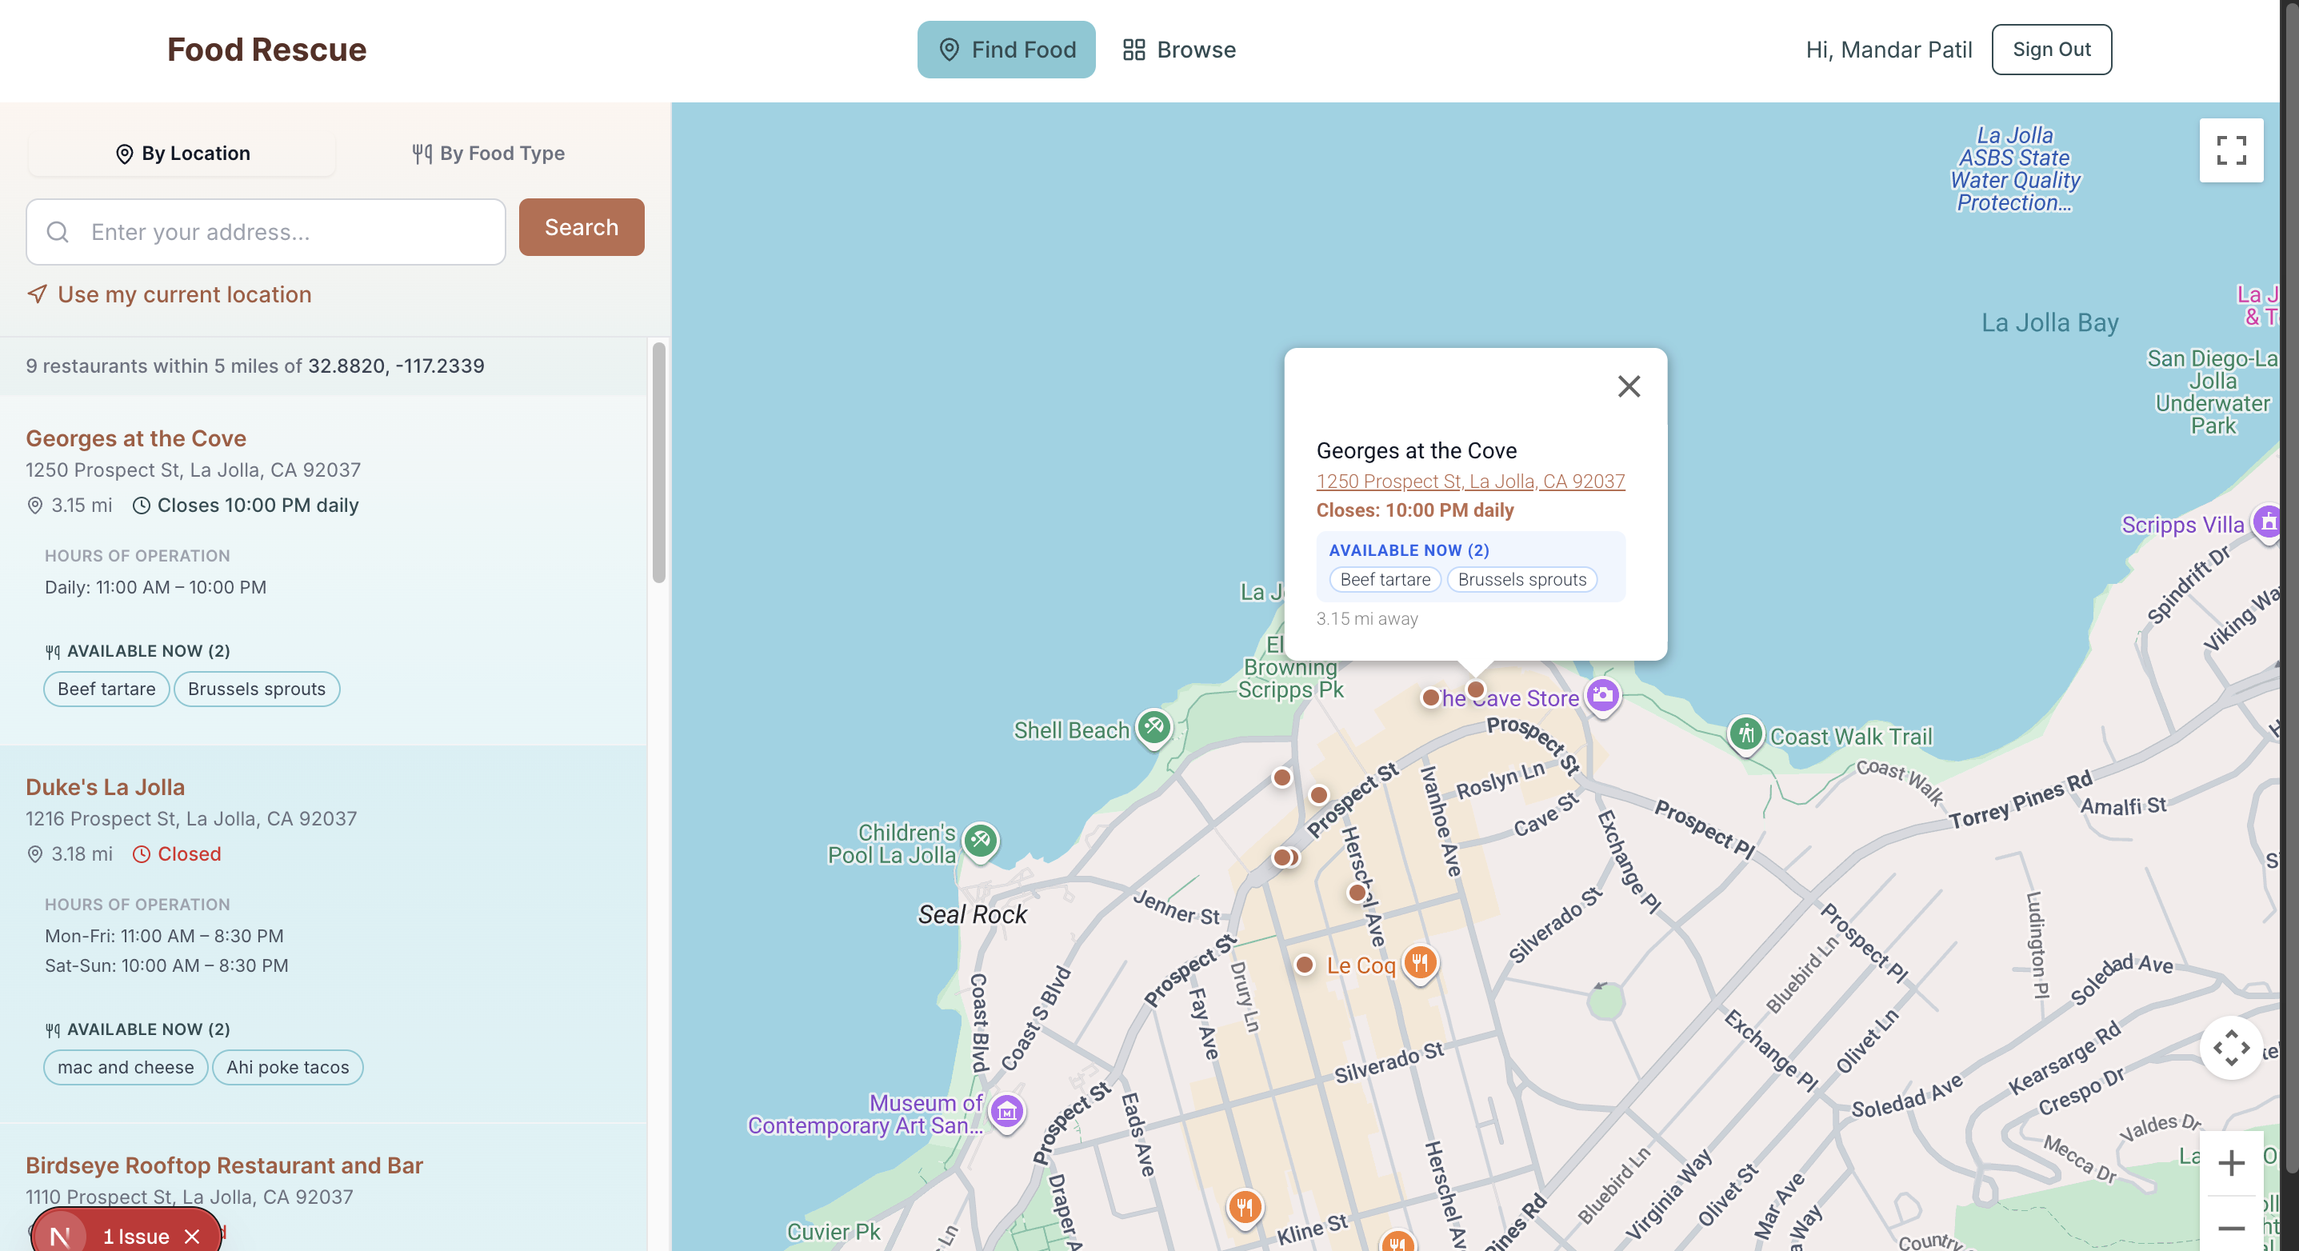Click the 1250 Prospect St address link in popup
The height and width of the screenshot is (1251, 2299).
[1470, 481]
